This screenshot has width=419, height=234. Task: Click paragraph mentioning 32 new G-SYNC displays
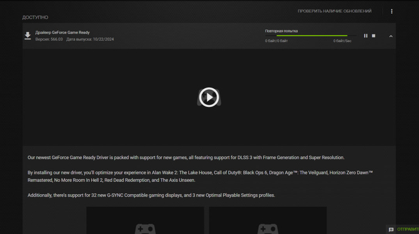tap(151, 196)
